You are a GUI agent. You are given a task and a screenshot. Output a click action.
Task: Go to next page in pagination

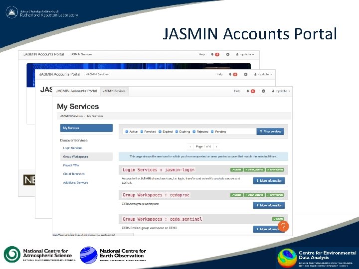click(216, 146)
